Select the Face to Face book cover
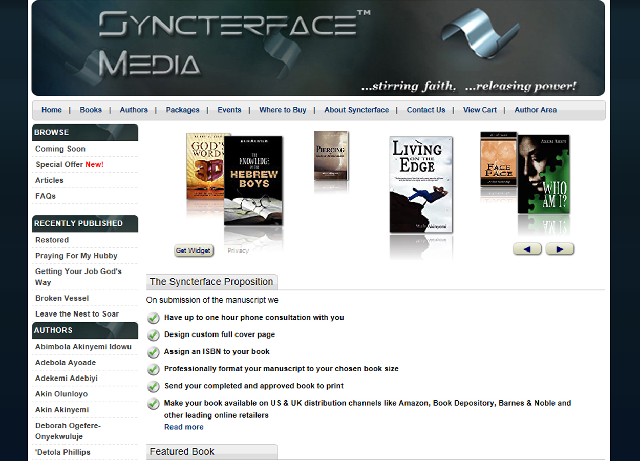 [499, 159]
